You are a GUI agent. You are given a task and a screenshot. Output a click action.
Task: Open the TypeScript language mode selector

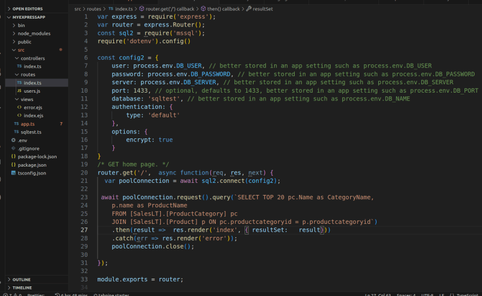point(467,295)
